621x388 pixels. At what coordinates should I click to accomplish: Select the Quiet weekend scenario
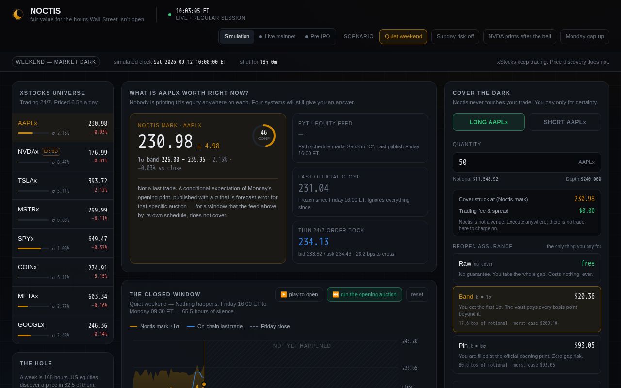coord(403,36)
